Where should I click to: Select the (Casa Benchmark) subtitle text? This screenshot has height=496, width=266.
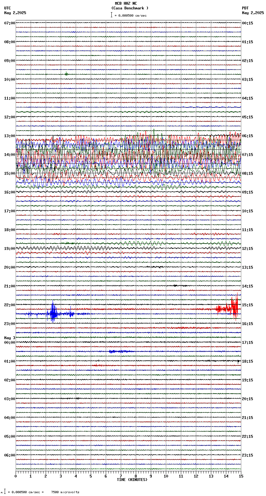coord(130,8)
